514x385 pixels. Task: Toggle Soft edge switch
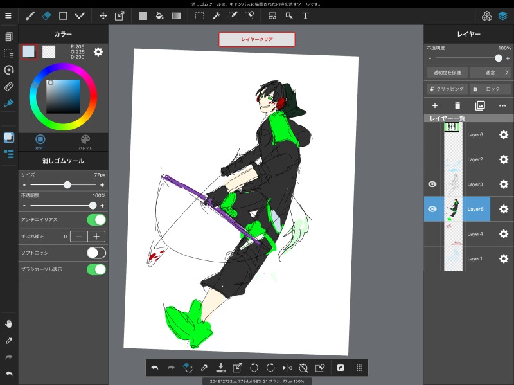96,253
